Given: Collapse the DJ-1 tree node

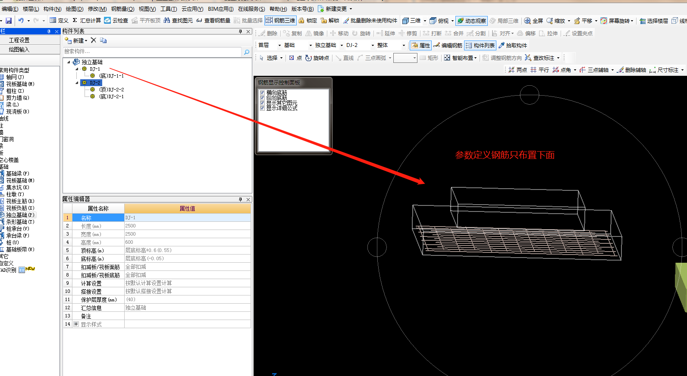Looking at the screenshot, I should pyautogui.click(x=77, y=69).
